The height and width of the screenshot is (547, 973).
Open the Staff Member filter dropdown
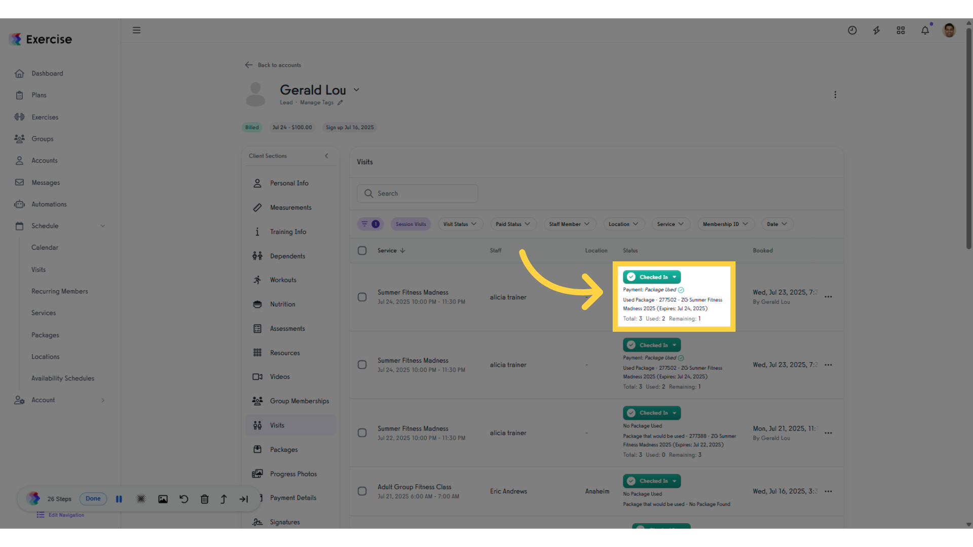[570, 224]
